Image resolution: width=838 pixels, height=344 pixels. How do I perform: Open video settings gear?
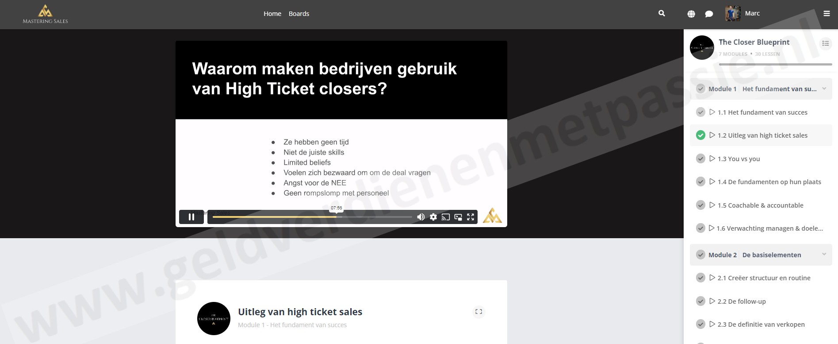[x=433, y=217]
